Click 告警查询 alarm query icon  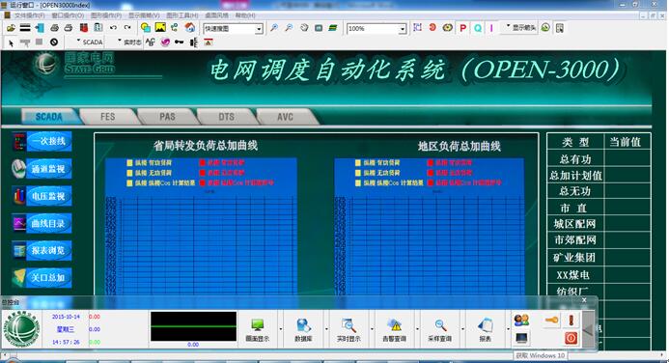tap(394, 330)
